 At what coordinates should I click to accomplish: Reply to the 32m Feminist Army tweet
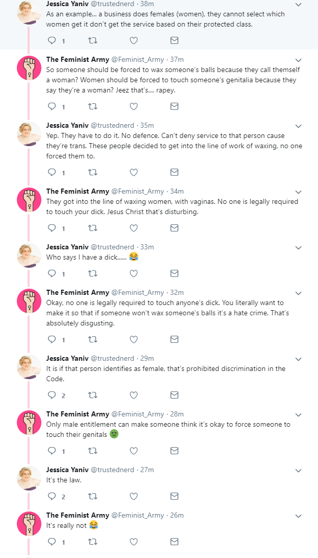point(52,339)
